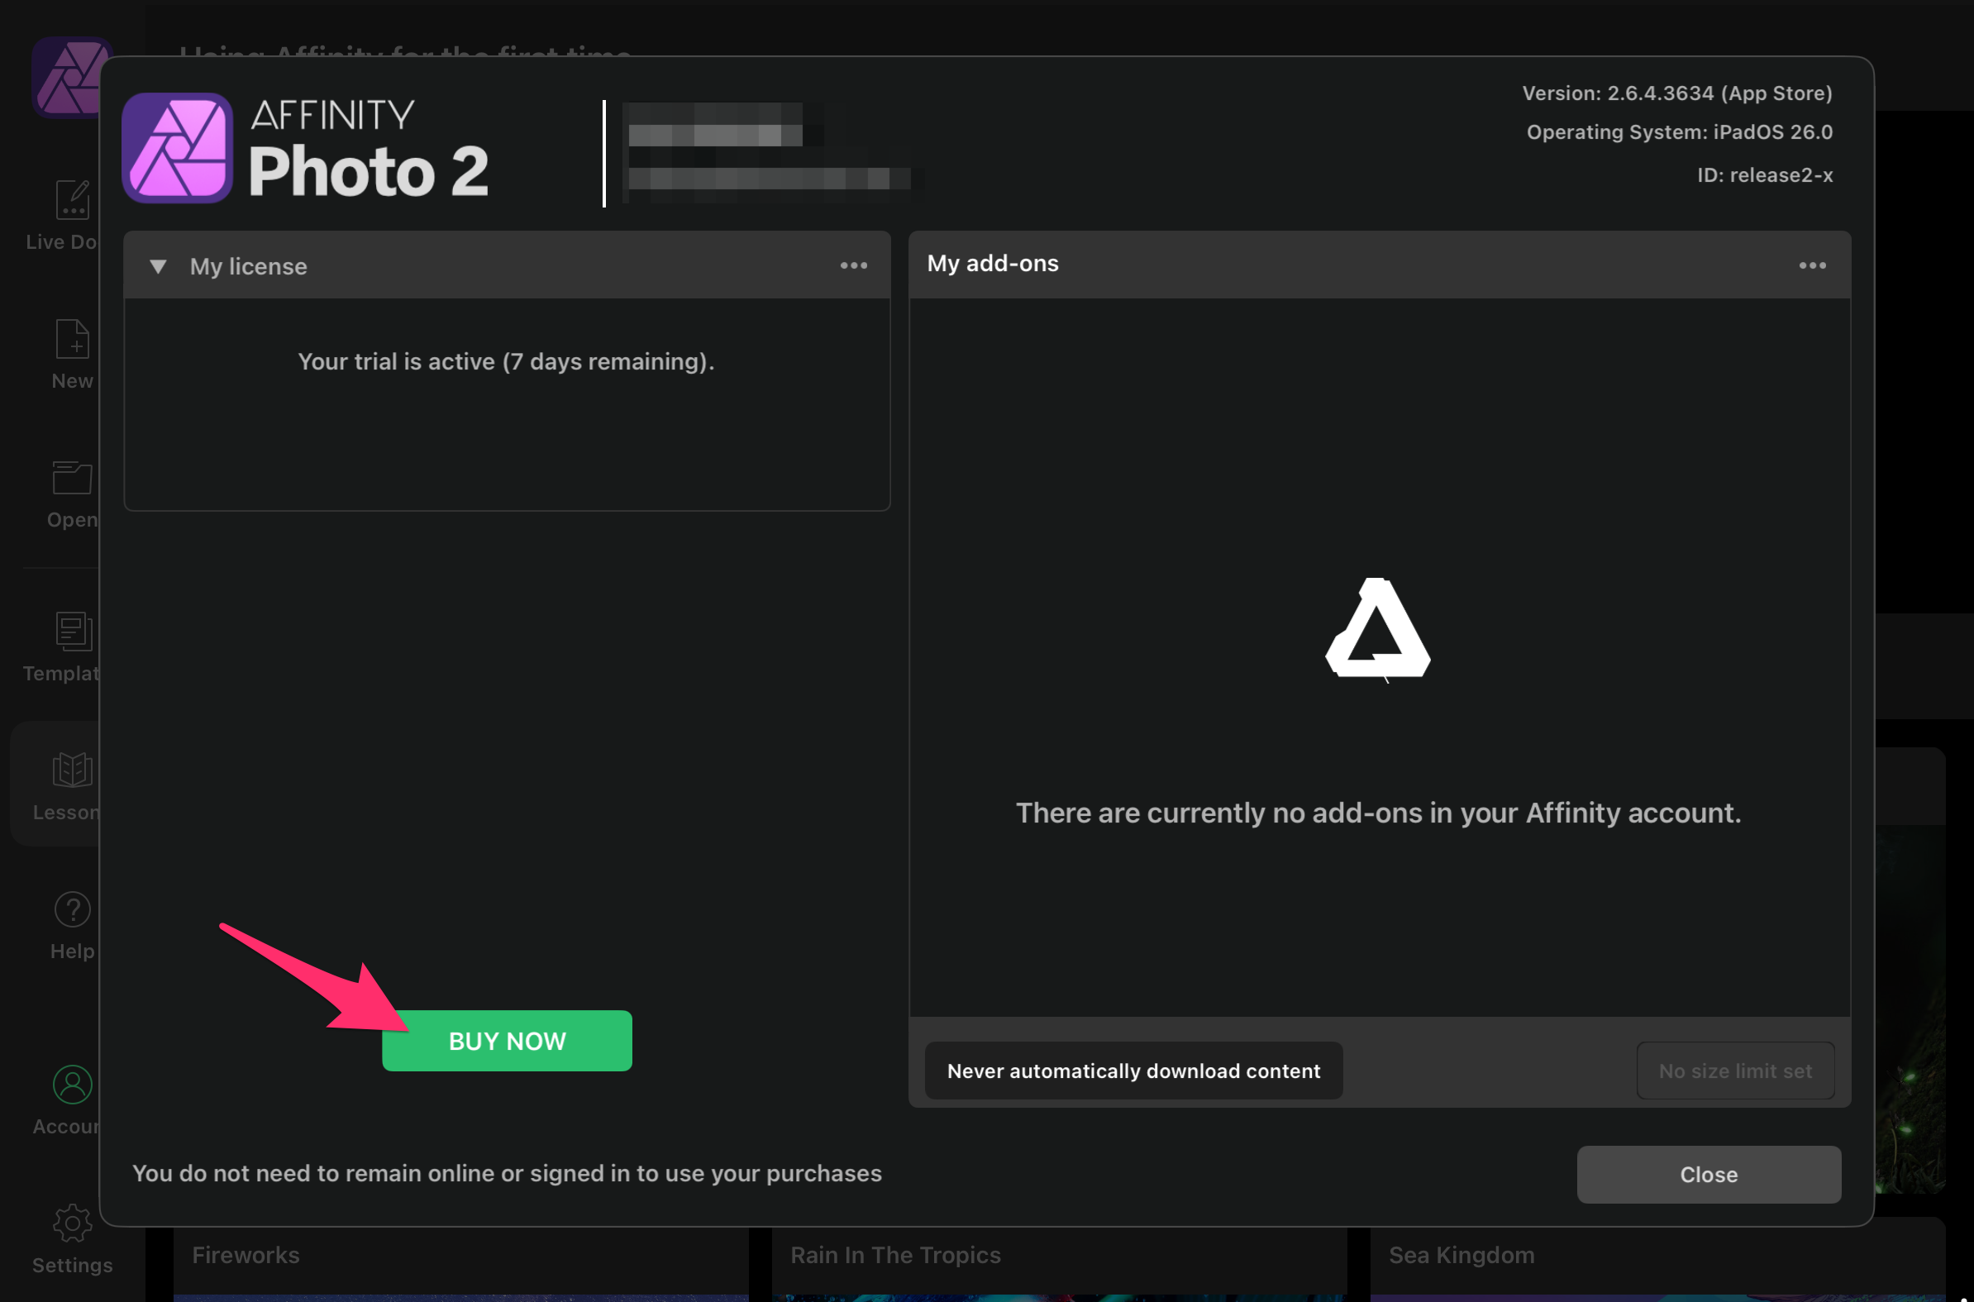Click the Help question mark icon
This screenshot has width=1974, height=1302.
71,910
